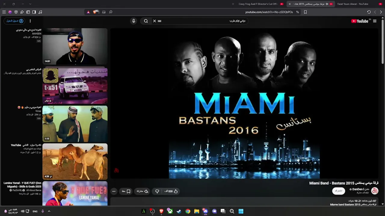Save the video to a playlist

[126, 191]
